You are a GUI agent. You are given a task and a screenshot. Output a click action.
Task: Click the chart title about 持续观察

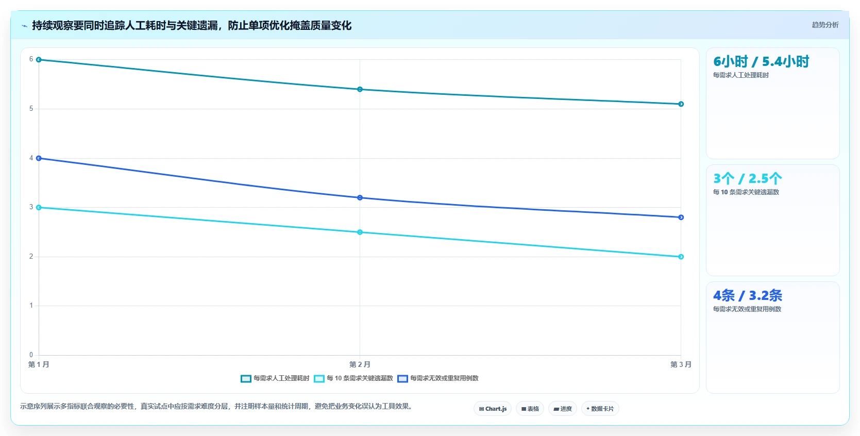click(192, 25)
